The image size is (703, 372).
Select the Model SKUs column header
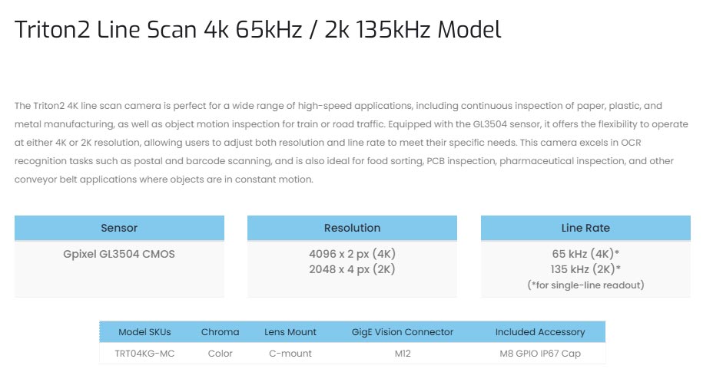[144, 332]
